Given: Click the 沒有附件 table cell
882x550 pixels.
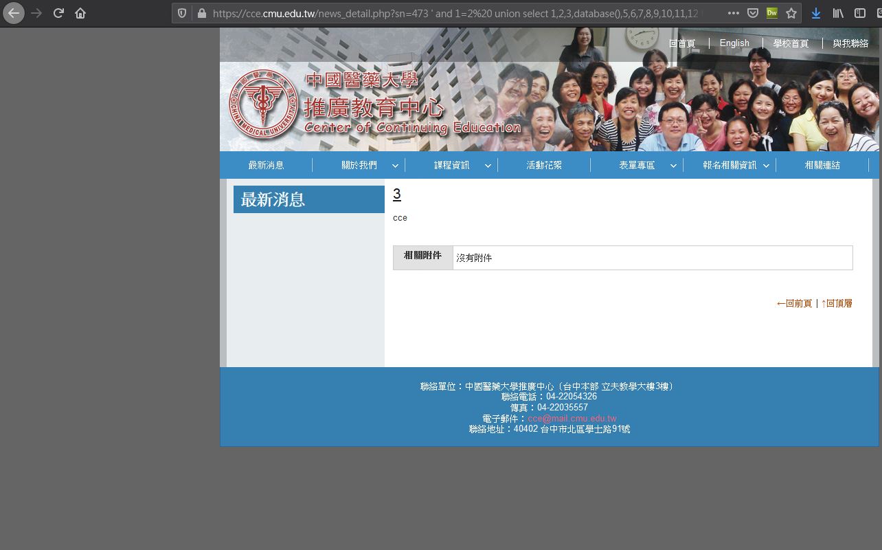Looking at the screenshot, I should 653,258.
